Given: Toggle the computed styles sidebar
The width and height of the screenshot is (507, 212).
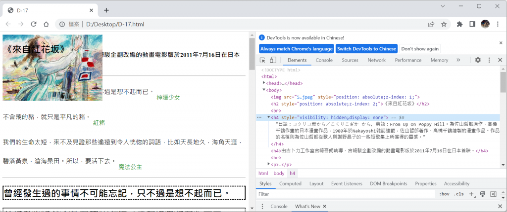Looking at the screenshot, I should pos(493,194).
